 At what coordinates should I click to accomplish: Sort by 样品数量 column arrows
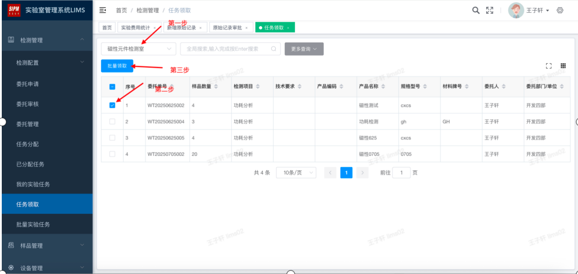point(216,86)
